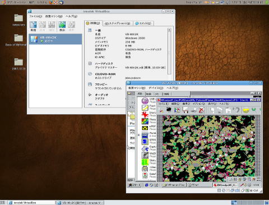The height and width of the screenshot is (205, 269).
Task: Click the black folder icon in image viewer toolbar
Action: (x=169, y=110)
